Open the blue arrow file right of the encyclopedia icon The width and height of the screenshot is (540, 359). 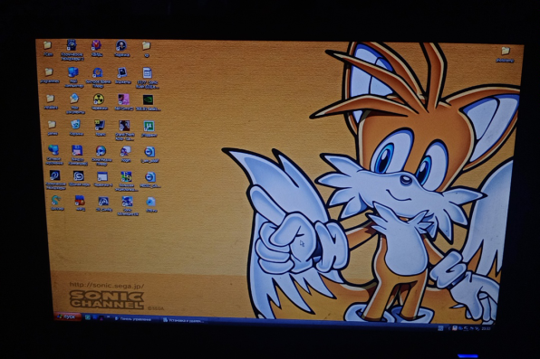pos(150,180)
